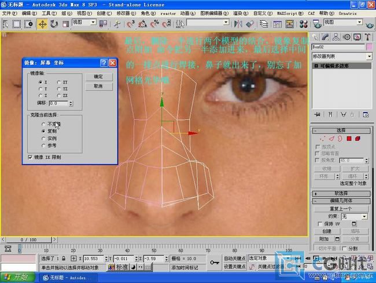Click the Align tool in toolbar

pos(250,24)
